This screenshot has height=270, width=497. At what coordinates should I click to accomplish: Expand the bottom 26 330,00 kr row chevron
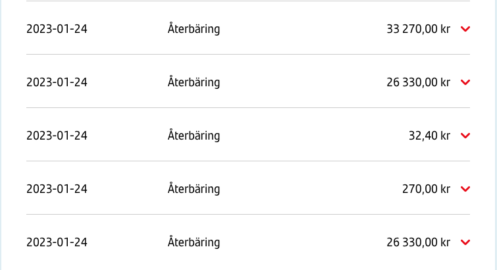(465, 242)
